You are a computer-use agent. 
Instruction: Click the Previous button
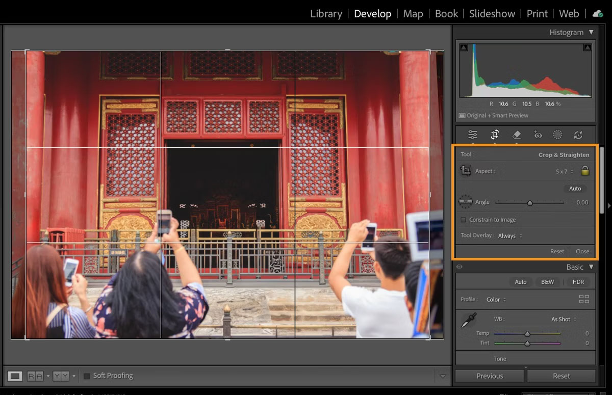coord(489,376)
